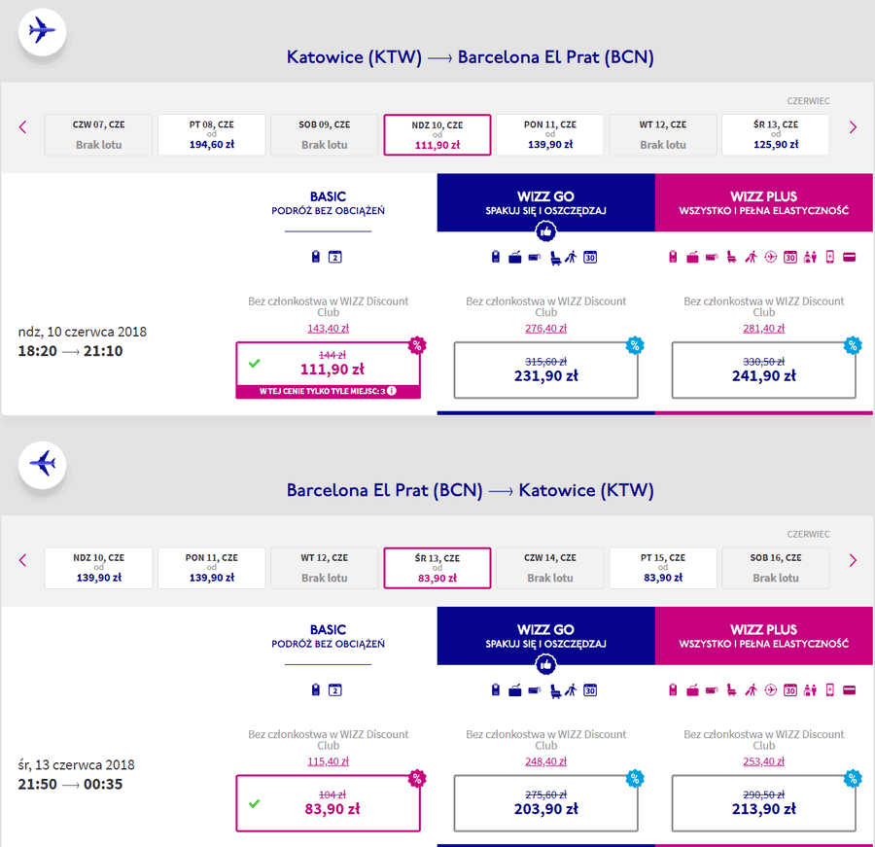The width and height of the screenshot is (875, 847).
Task: Choose outbound date PT 08, CZE 194,60 zł
Action: pos(212,134)
